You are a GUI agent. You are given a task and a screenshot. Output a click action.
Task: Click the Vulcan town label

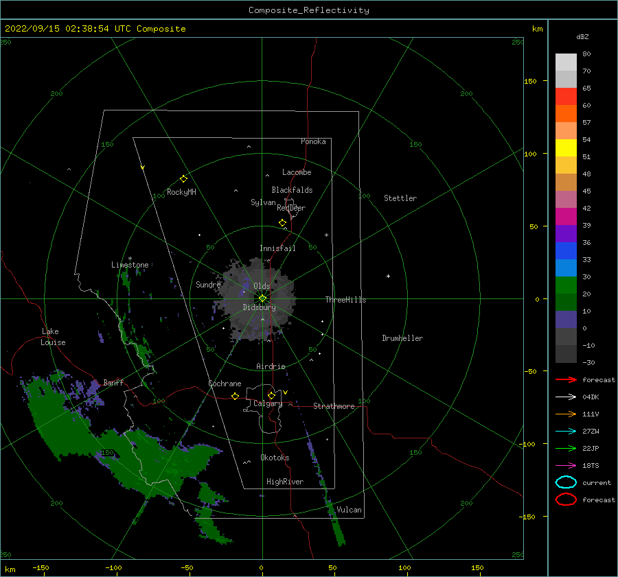(350, 510)
